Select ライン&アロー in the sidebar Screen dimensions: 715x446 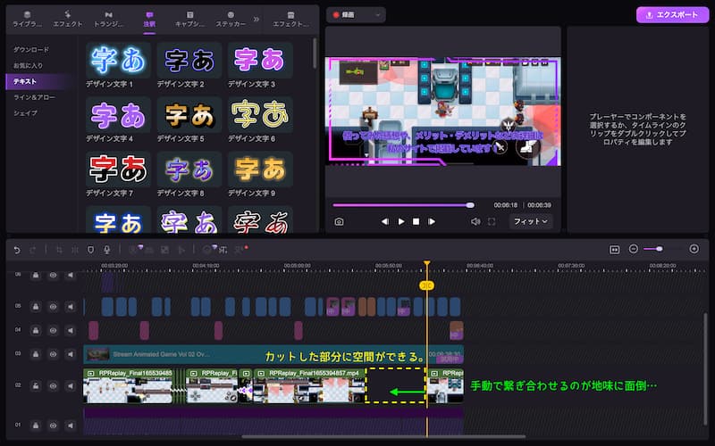(34, 97)
